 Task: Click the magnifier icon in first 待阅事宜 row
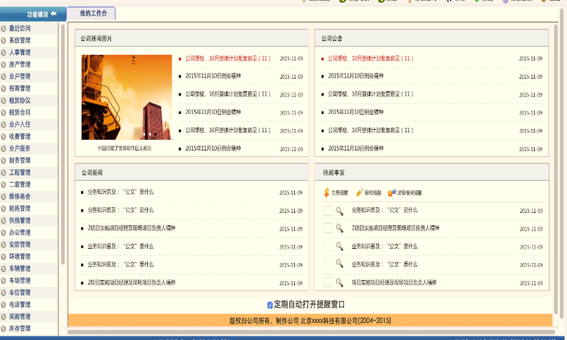(x=339, y=211)
